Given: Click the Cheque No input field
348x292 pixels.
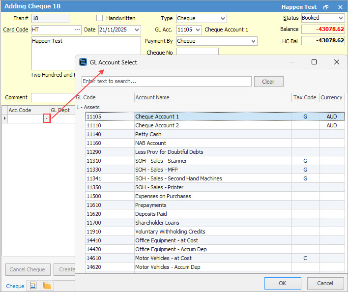Looking at the screenshot, I should point(198,52).
